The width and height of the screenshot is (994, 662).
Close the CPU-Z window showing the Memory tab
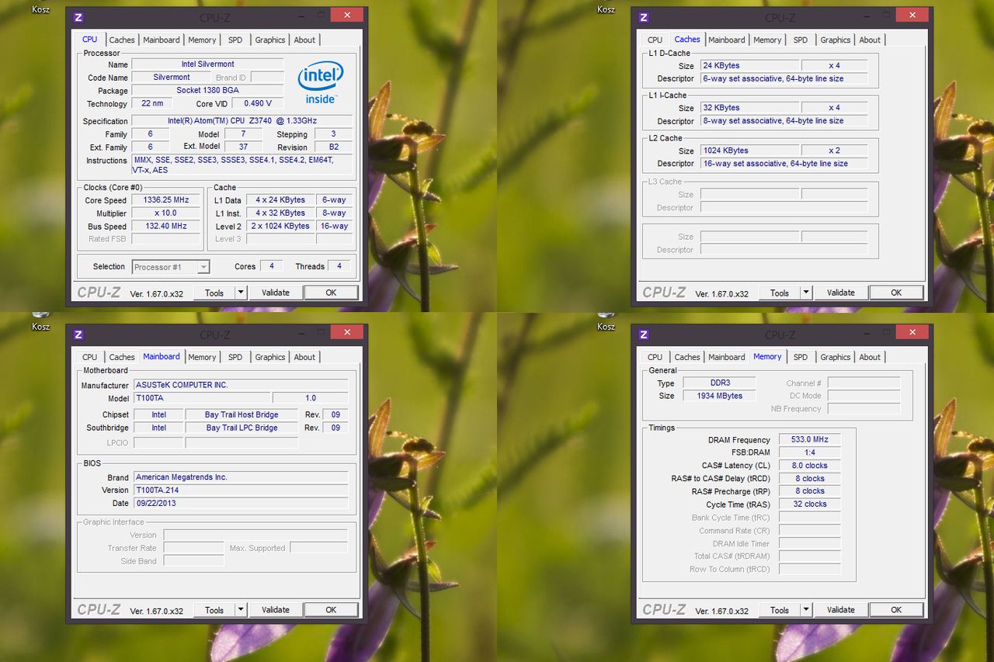pyautogui.click(x=912, y=332)
